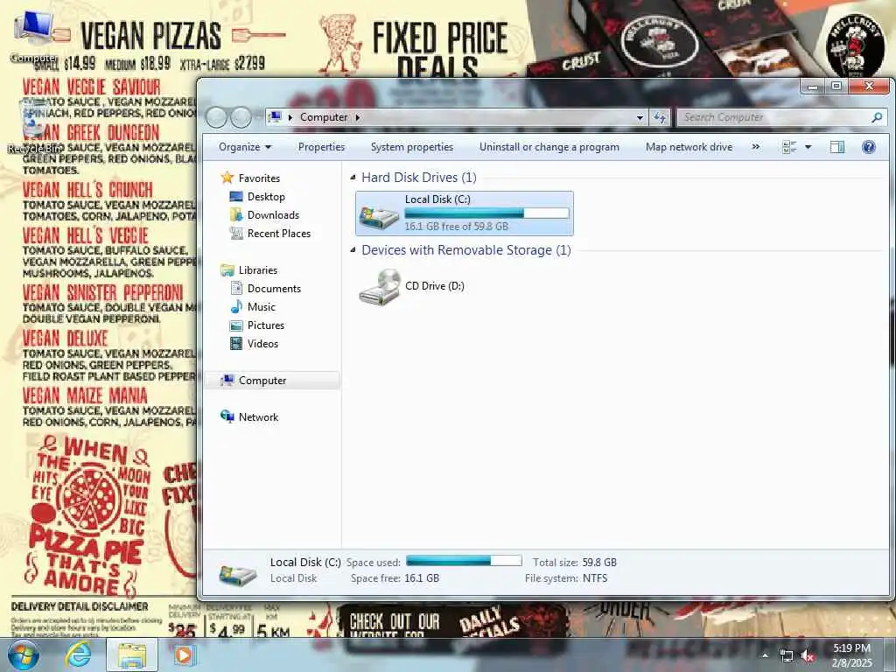
Task: Collapse the Hard Disk Drives group
Action: 353,177
